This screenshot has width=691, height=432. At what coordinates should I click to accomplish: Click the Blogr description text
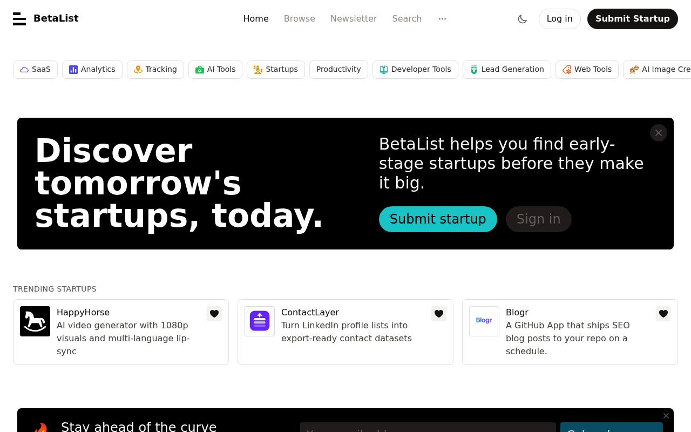568,339
